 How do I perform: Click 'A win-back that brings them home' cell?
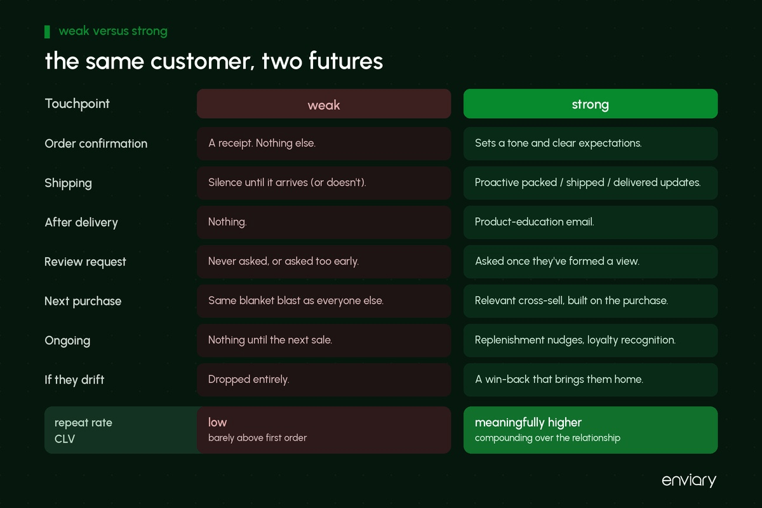(x=591, y=380)
